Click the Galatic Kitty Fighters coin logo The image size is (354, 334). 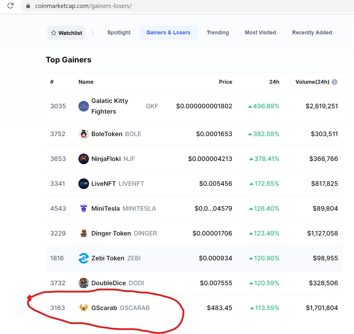pyautogui.click(x=83, y=106)
